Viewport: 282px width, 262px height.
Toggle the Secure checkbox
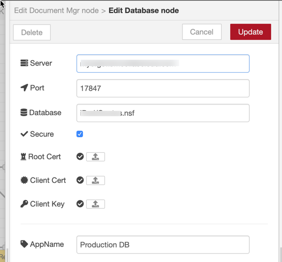(x=80, y=134)
